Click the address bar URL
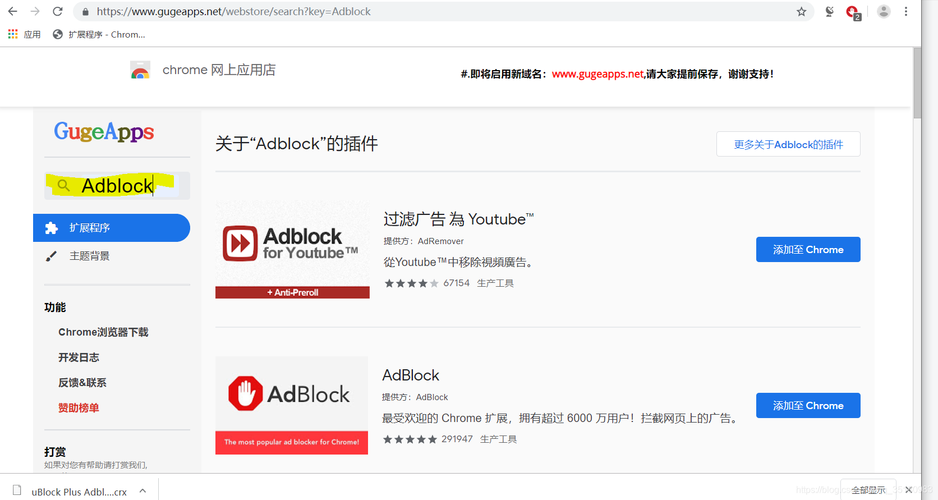This screenshot has height=500, width=938. click(x=233, y=12)
